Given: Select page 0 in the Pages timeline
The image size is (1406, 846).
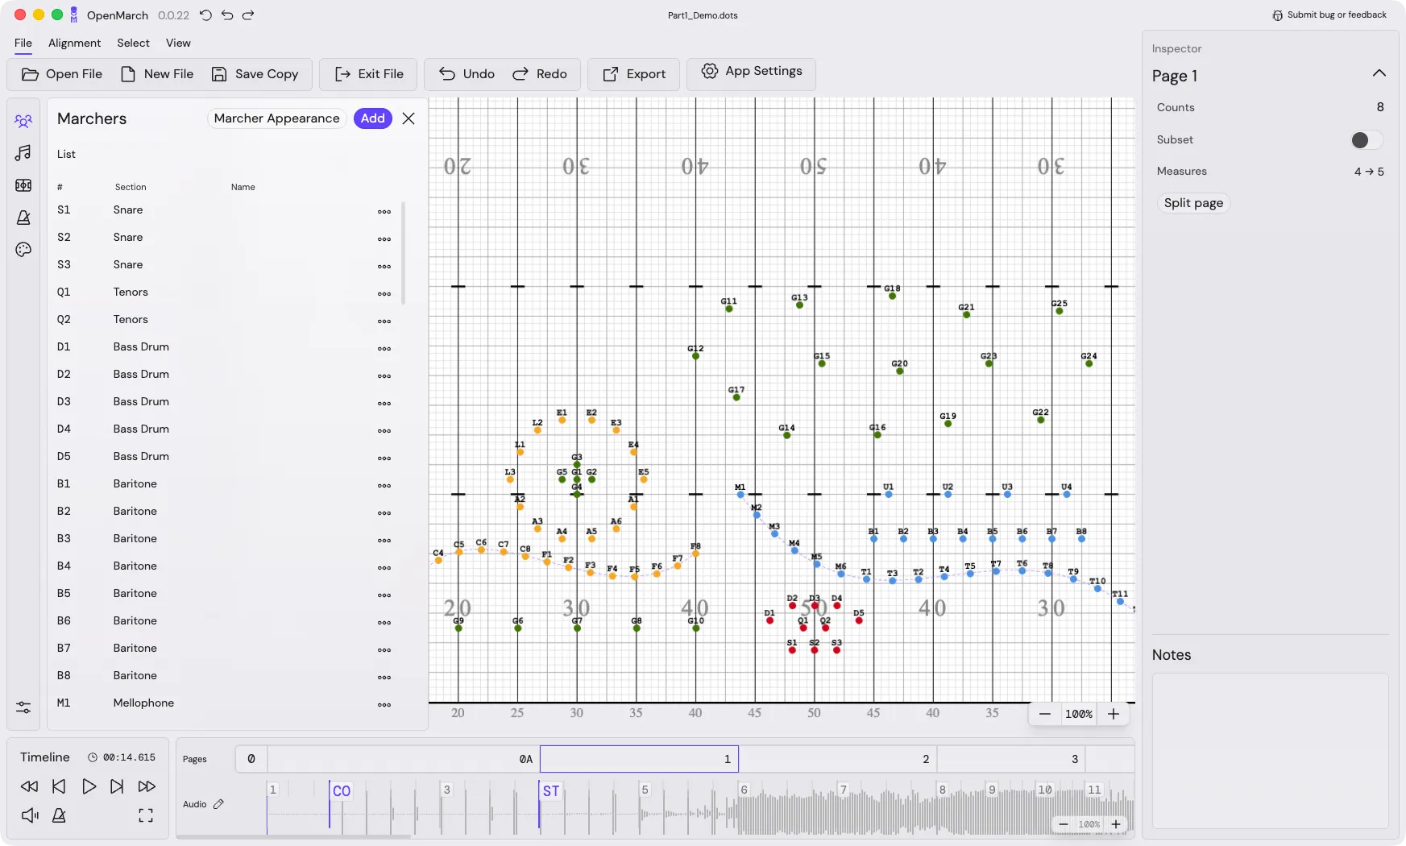Looking at the screenshot, I should (x=251, y=759).
